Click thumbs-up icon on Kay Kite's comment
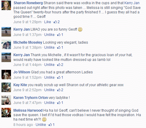This screenshot has width=146, height=128. pos(59,90)
